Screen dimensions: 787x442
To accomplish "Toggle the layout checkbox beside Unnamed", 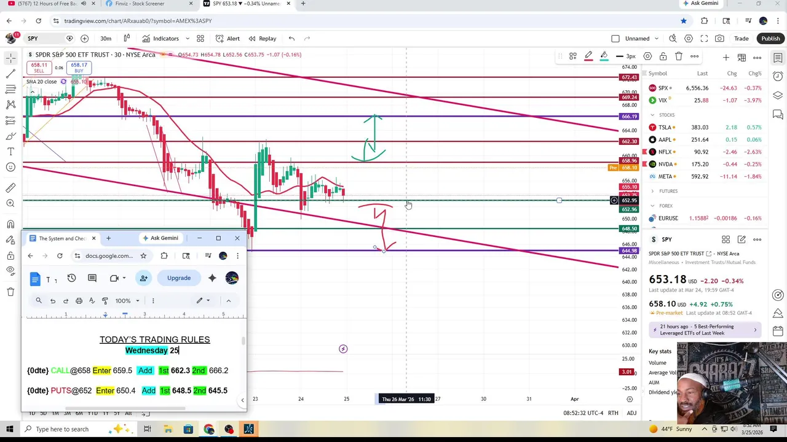I will (615, 39).
